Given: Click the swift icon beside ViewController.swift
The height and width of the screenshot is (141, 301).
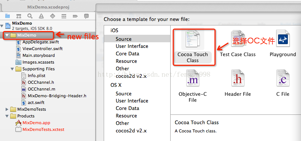Looking at the screenshot, I should tap(19, 49).
